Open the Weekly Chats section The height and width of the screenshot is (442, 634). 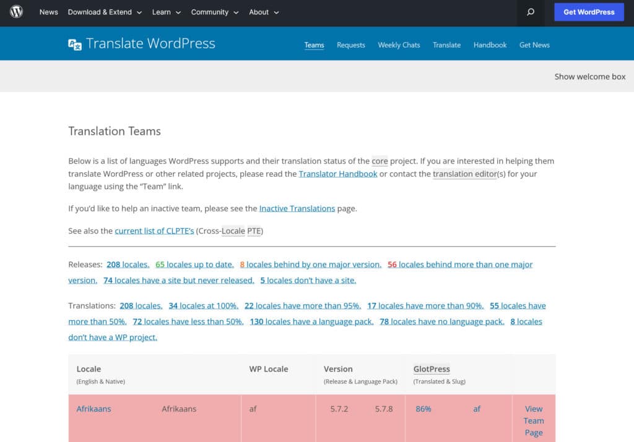[399, 45]
